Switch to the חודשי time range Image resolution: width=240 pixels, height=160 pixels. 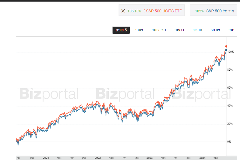tap(197, 30)
